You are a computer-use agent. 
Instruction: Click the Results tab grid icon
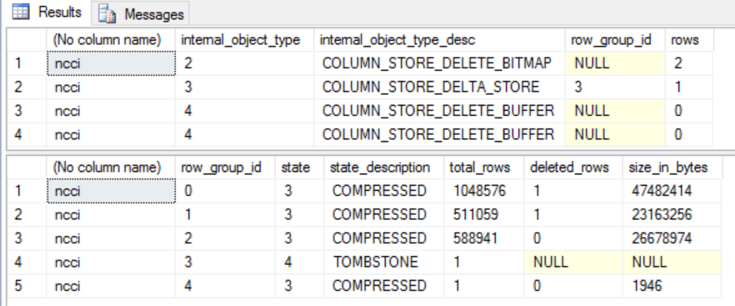click(x=21, y=12)
